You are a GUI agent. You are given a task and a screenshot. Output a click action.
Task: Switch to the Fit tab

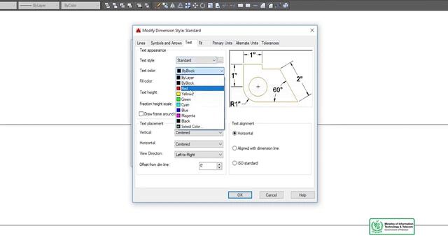click(x=201, y=43)
